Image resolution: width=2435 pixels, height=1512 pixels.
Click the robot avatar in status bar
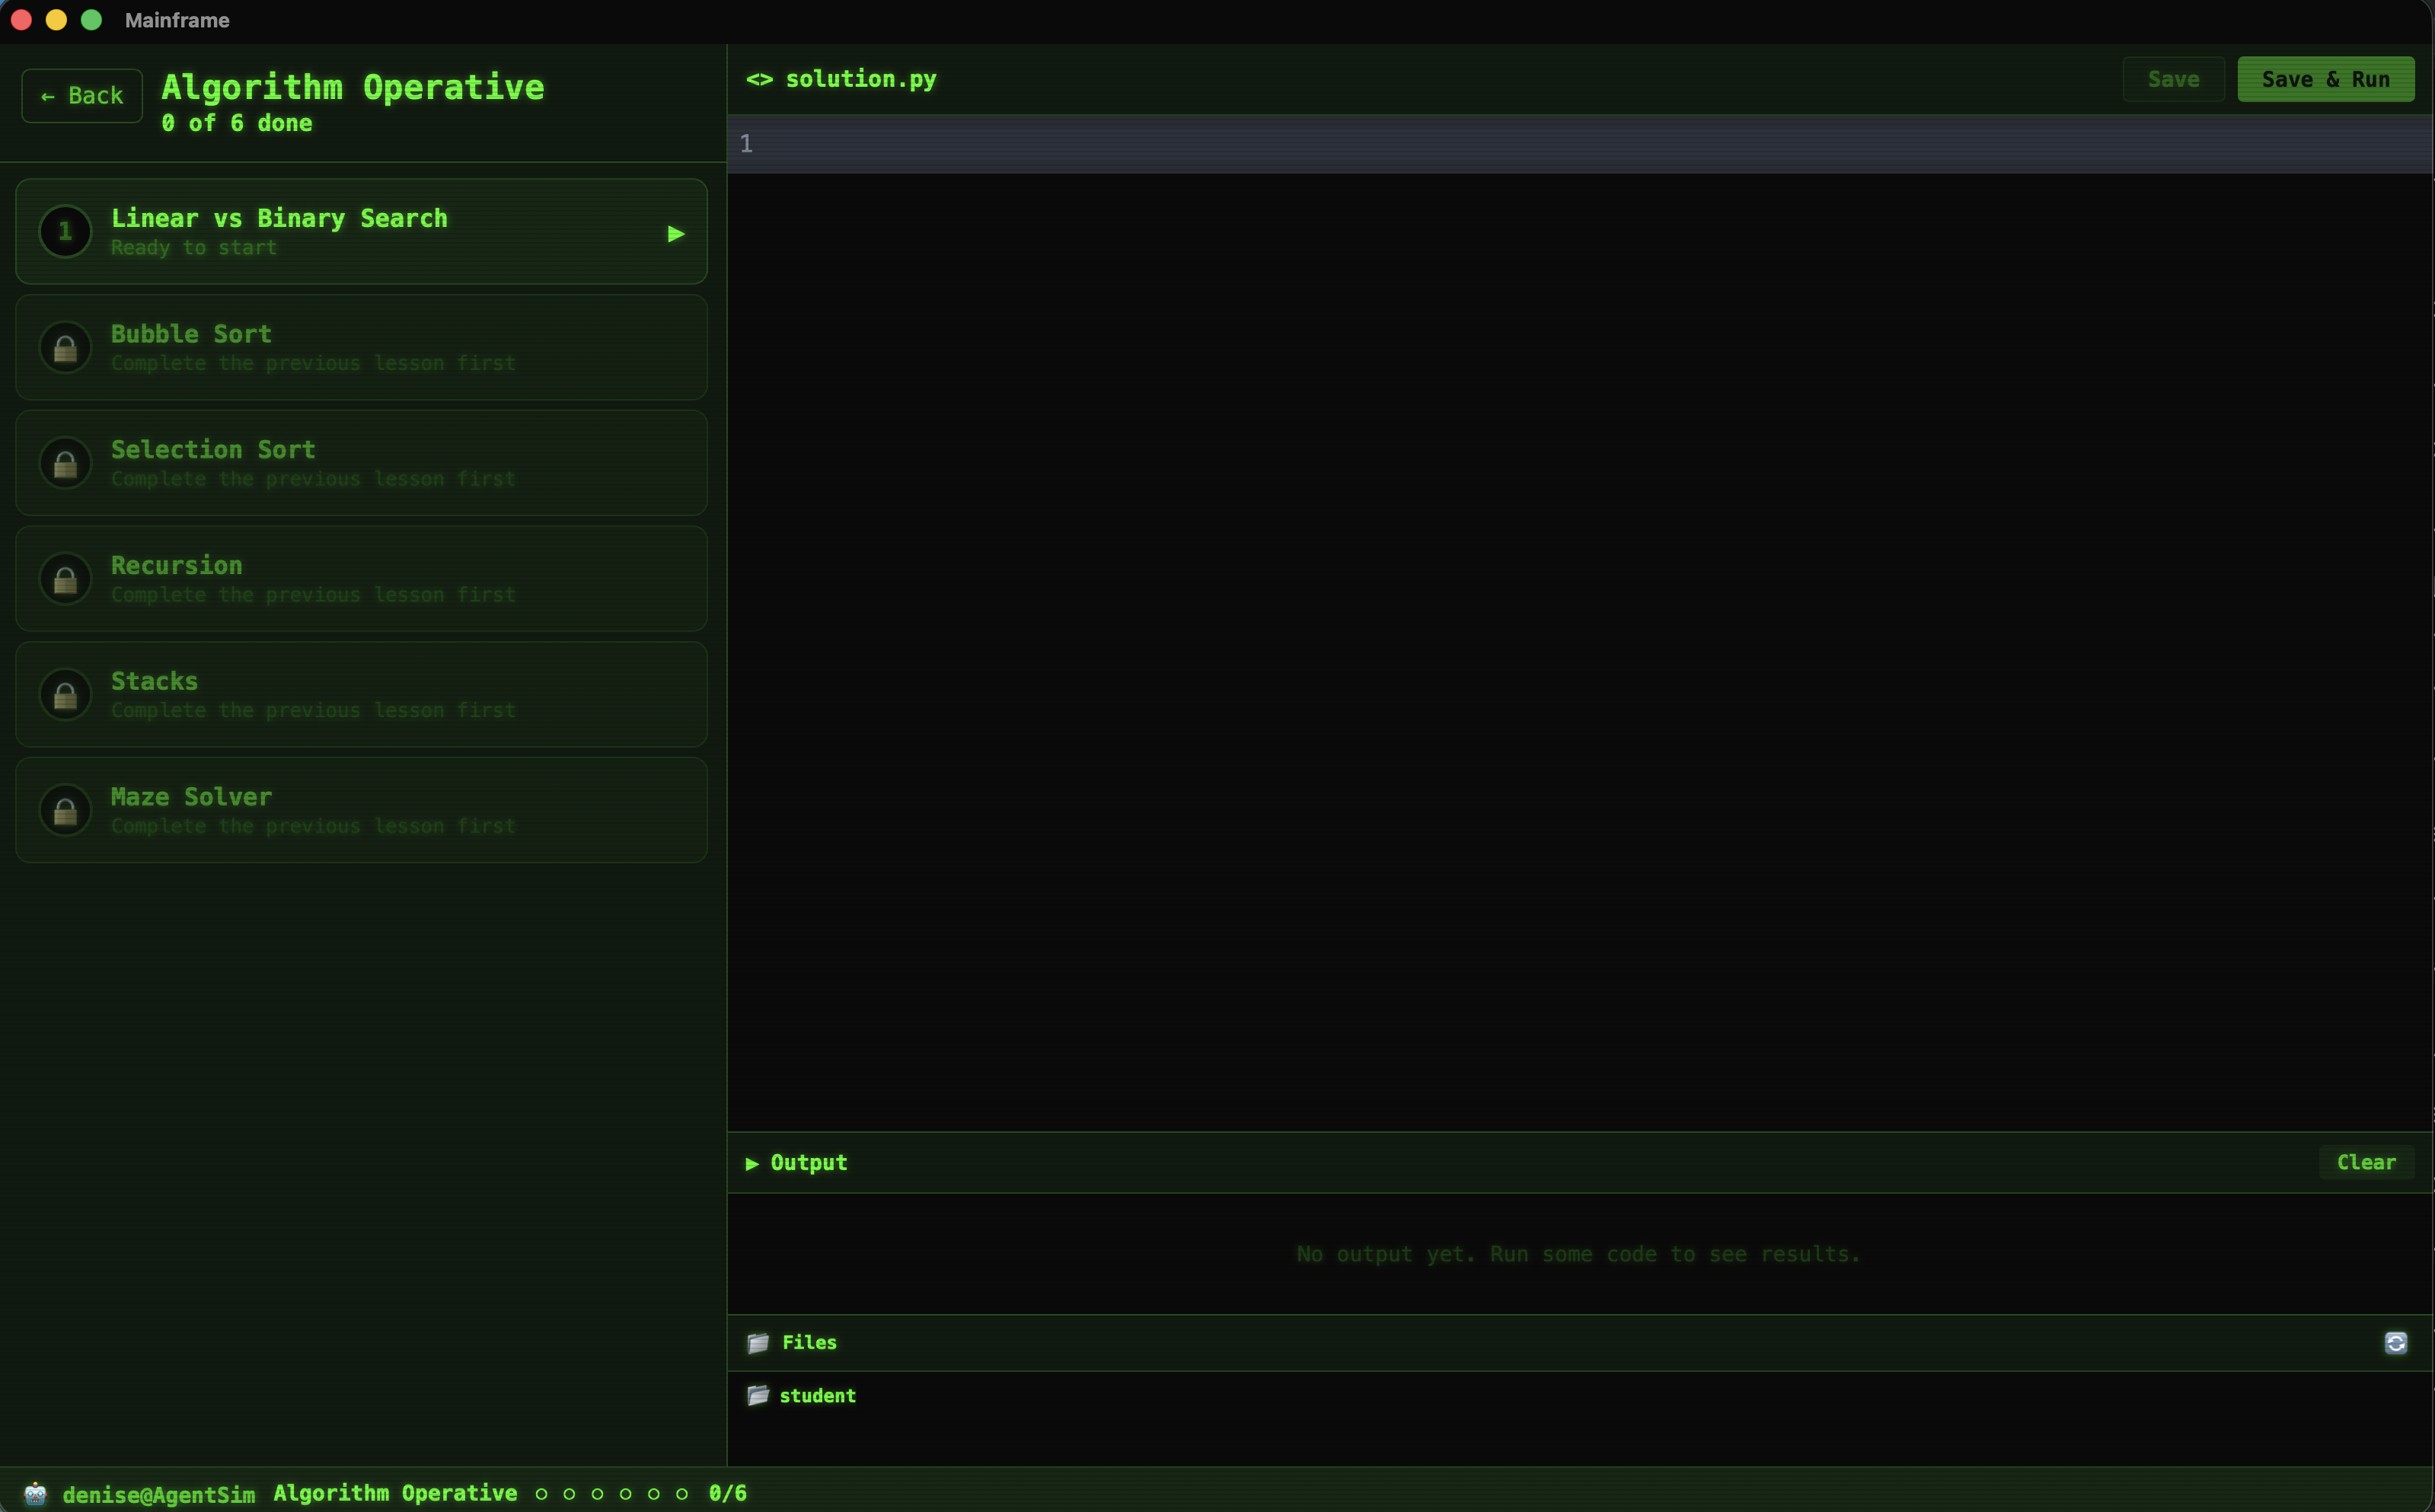(x=35, y=1494)
